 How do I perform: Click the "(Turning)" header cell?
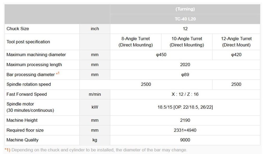(185, 9)
